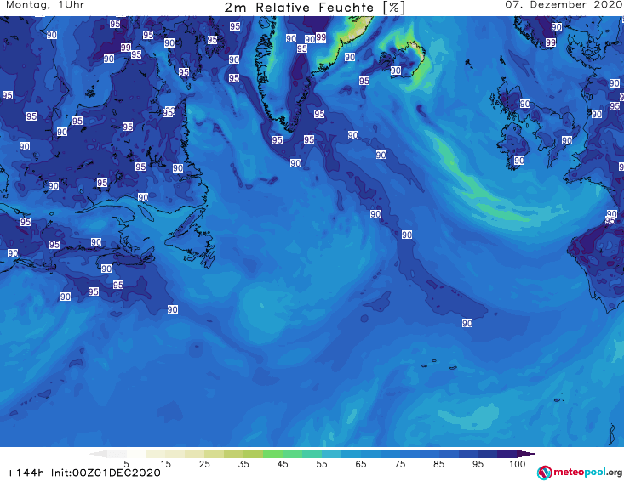The width and height of the screenshot is (624, 481).
Task: Click the legend scale label '55'
Action: (322, 464)
